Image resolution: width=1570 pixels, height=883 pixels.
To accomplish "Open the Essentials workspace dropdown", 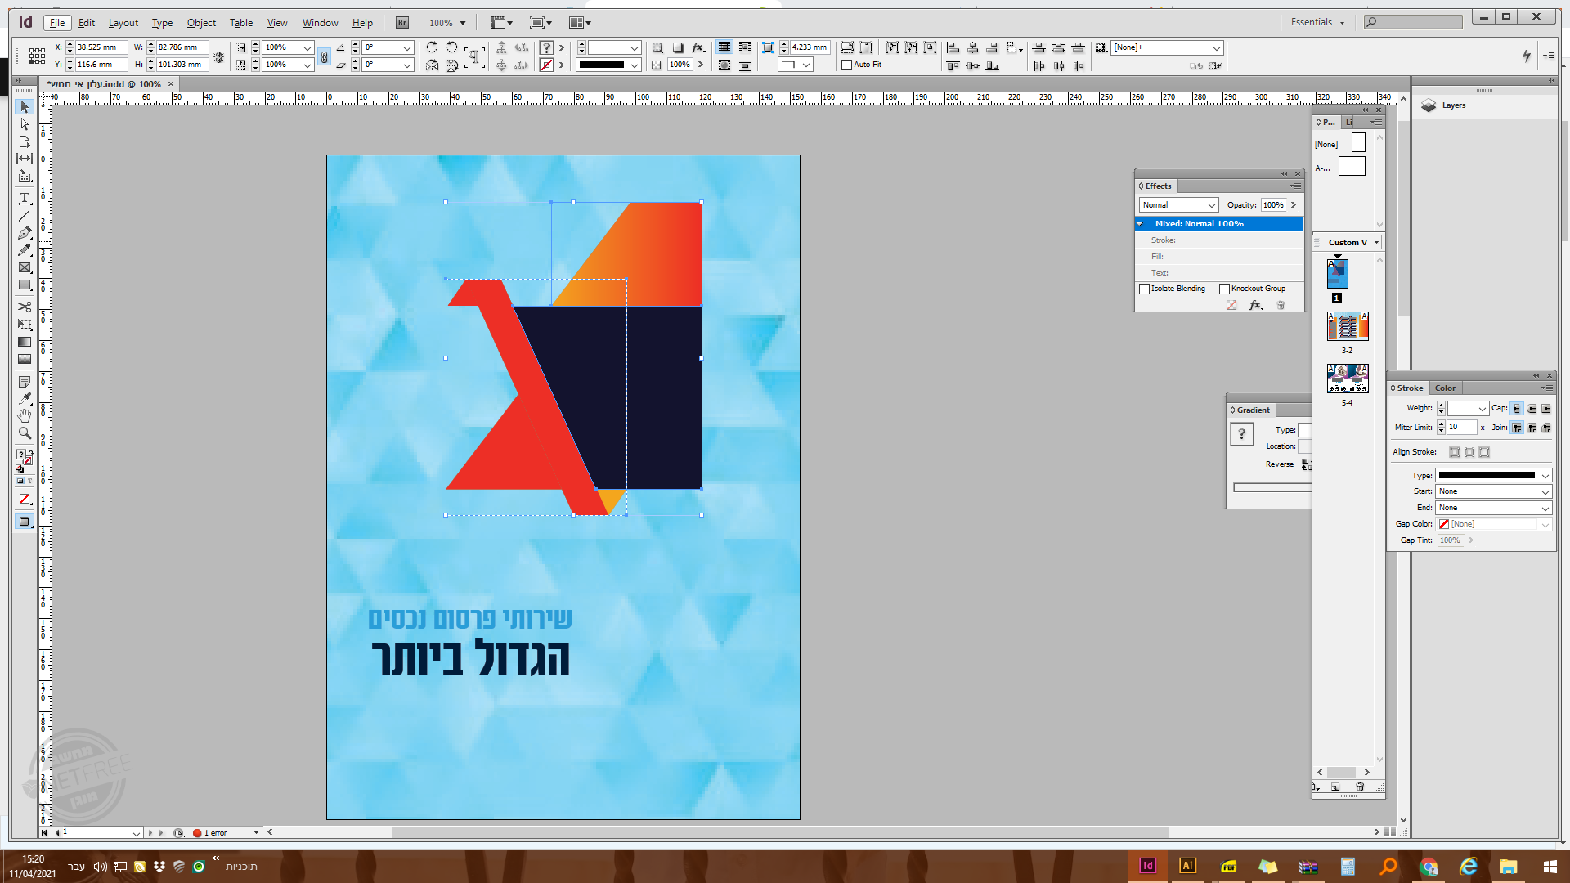I will click(1317, 22).
